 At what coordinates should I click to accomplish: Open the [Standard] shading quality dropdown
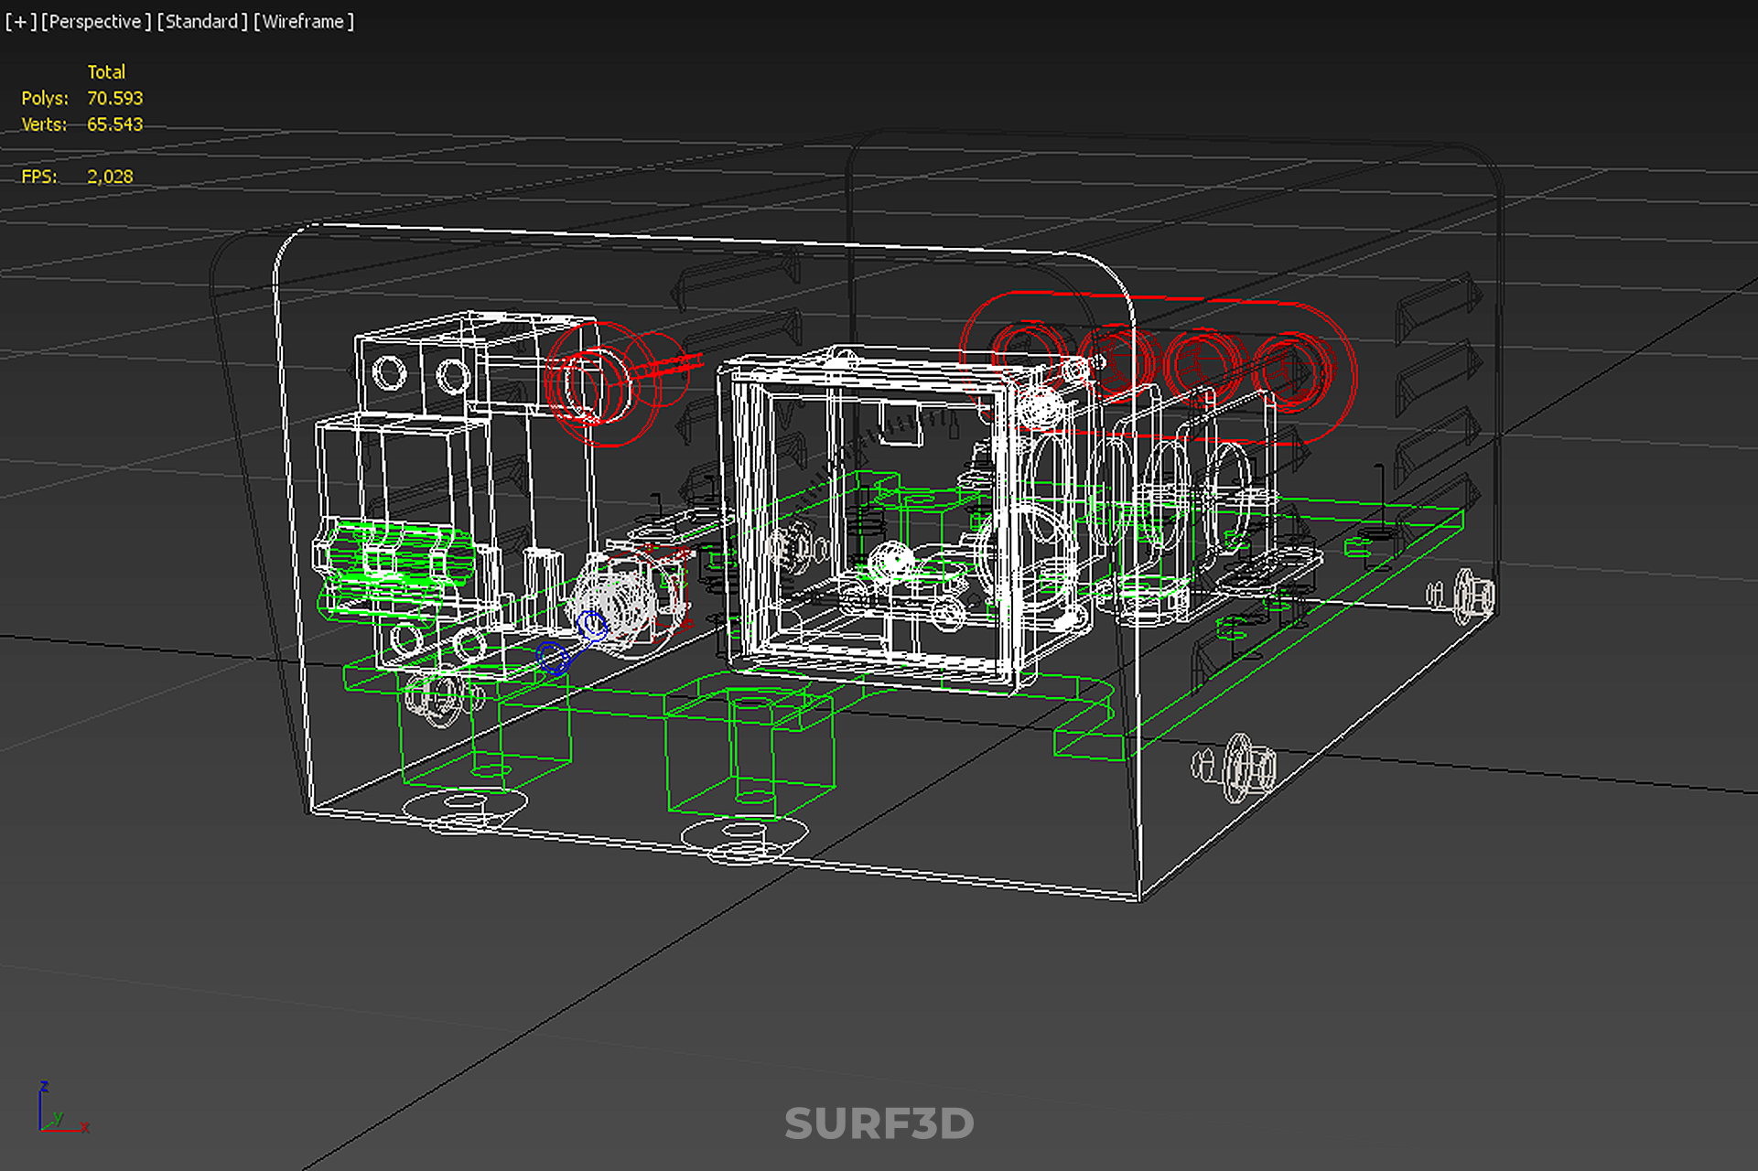click(201, 21)
